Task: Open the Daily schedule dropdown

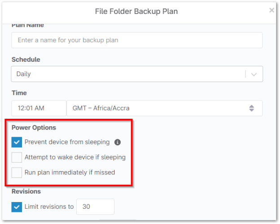Action: coord(137,74)
